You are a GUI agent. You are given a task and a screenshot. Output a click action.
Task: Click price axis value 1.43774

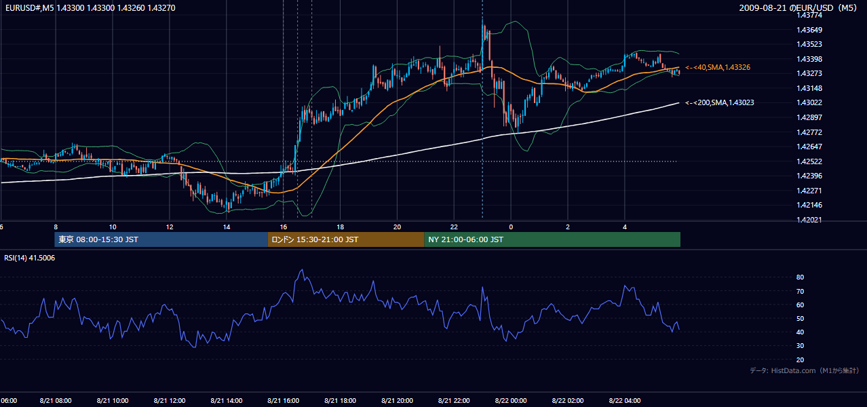pos(810,15)
